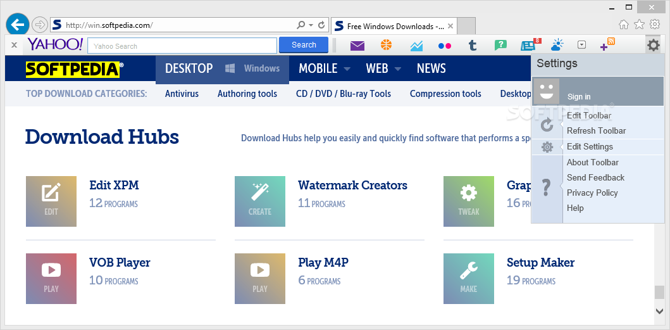
Task: Open the Tumblr icon
Action: tap(472, 46)
